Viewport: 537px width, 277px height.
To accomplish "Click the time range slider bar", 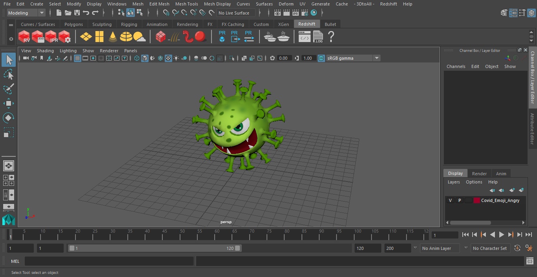I will tap(154, 248).
